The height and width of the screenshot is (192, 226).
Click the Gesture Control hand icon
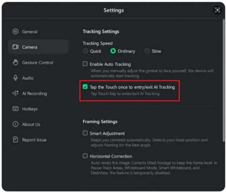coord(15,62)
